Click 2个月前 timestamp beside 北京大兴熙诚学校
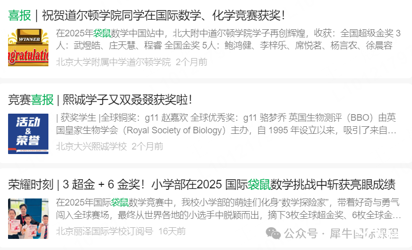The image size is (412, 250). (x=147, y=146)
